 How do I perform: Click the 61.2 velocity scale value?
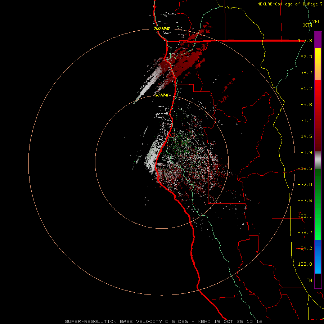[x=306, y=89]
